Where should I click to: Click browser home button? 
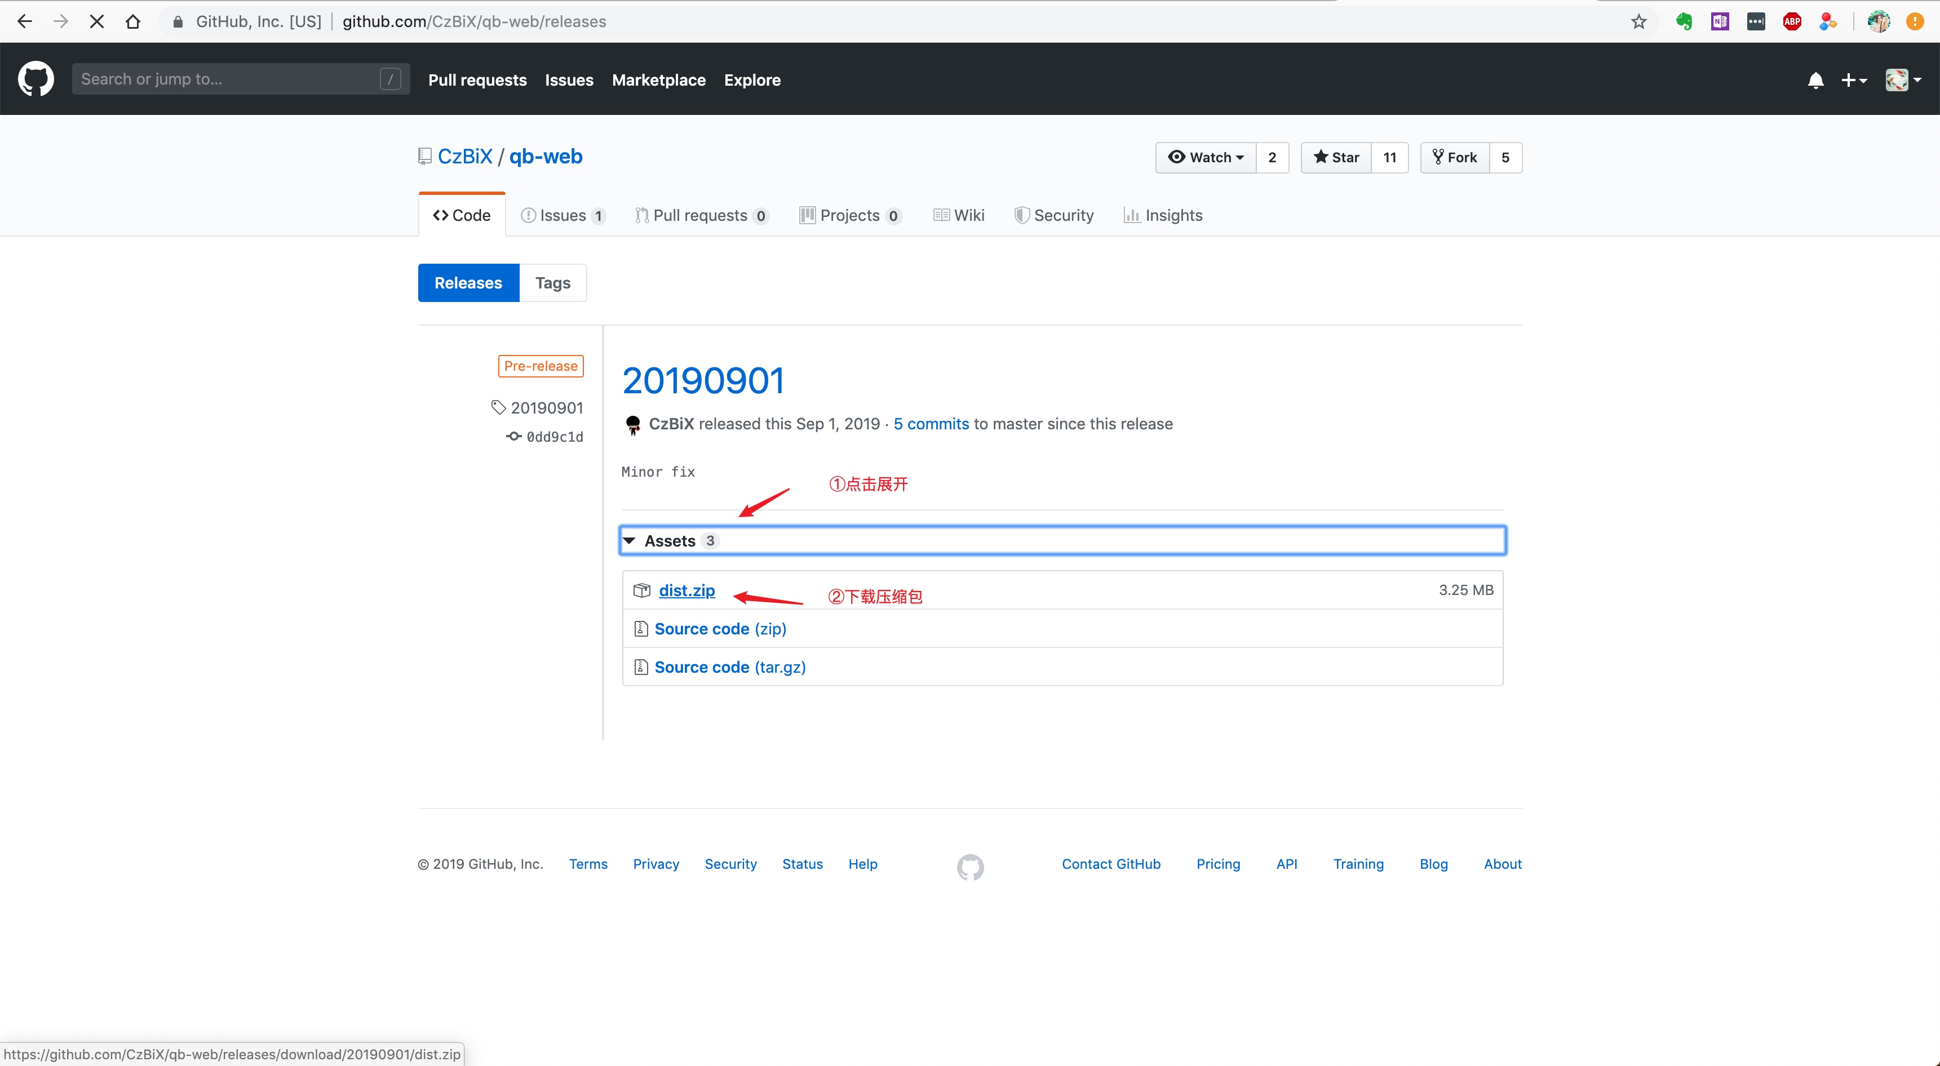(134, 22)
